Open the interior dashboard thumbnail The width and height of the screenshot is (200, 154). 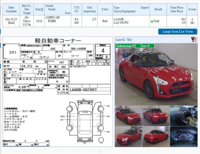[184, 116]
